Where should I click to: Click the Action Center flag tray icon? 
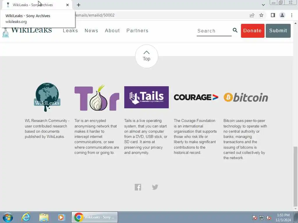254,217
